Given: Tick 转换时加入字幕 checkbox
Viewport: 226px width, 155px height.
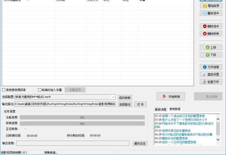Looking at the screenshot, I should 40,90.
